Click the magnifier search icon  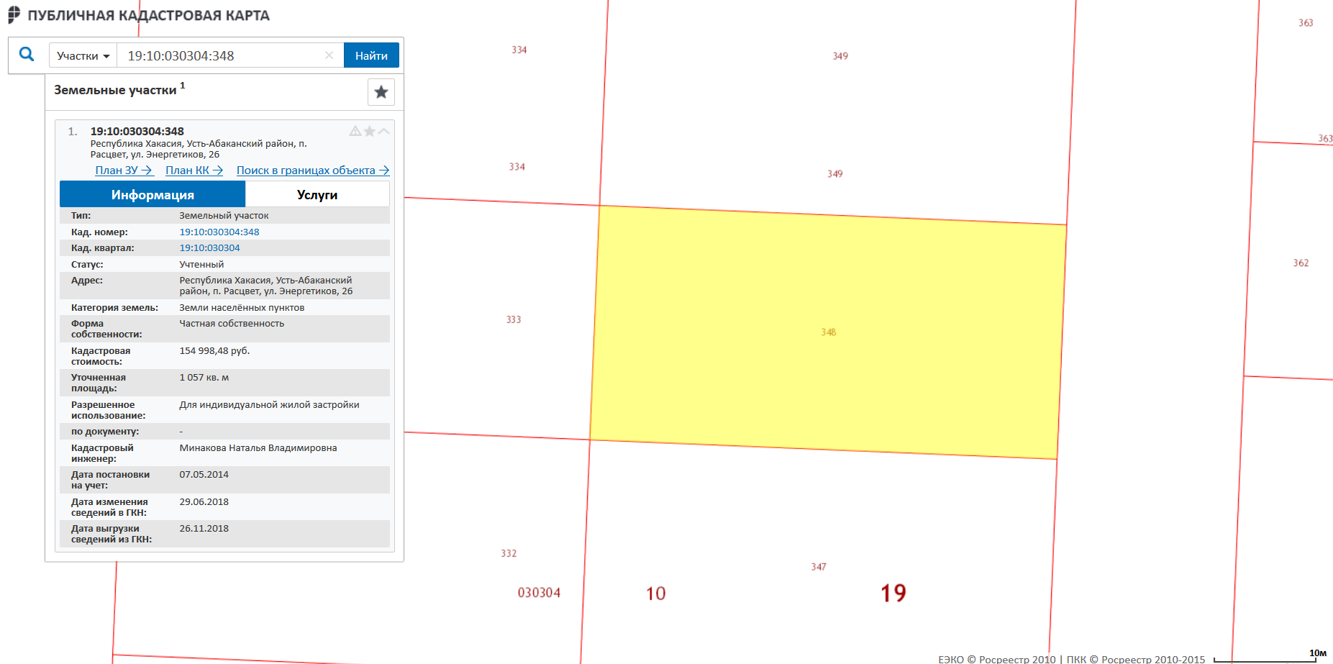coord(27,54)
